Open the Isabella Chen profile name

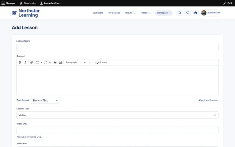click(x=214, y=13)
